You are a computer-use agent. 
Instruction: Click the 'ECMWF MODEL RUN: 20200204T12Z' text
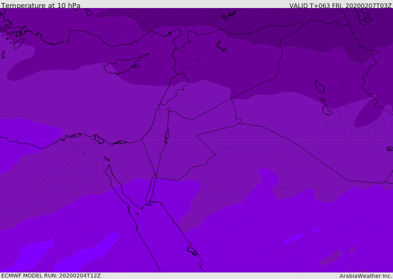[51, 276]
